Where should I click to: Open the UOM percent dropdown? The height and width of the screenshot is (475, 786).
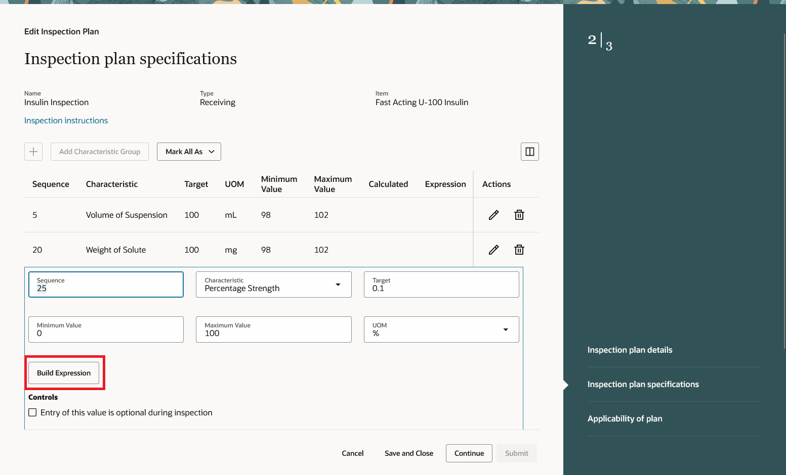pyautogui.click(x=506, y=329)
